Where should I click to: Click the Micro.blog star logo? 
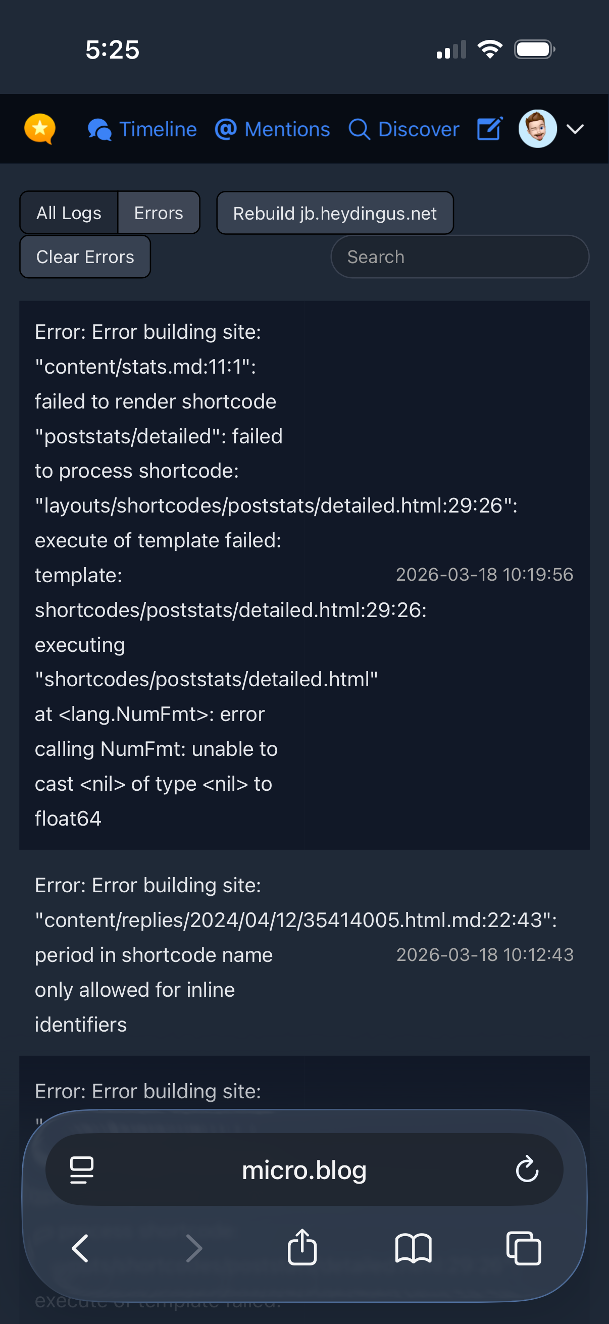(40, 129)
